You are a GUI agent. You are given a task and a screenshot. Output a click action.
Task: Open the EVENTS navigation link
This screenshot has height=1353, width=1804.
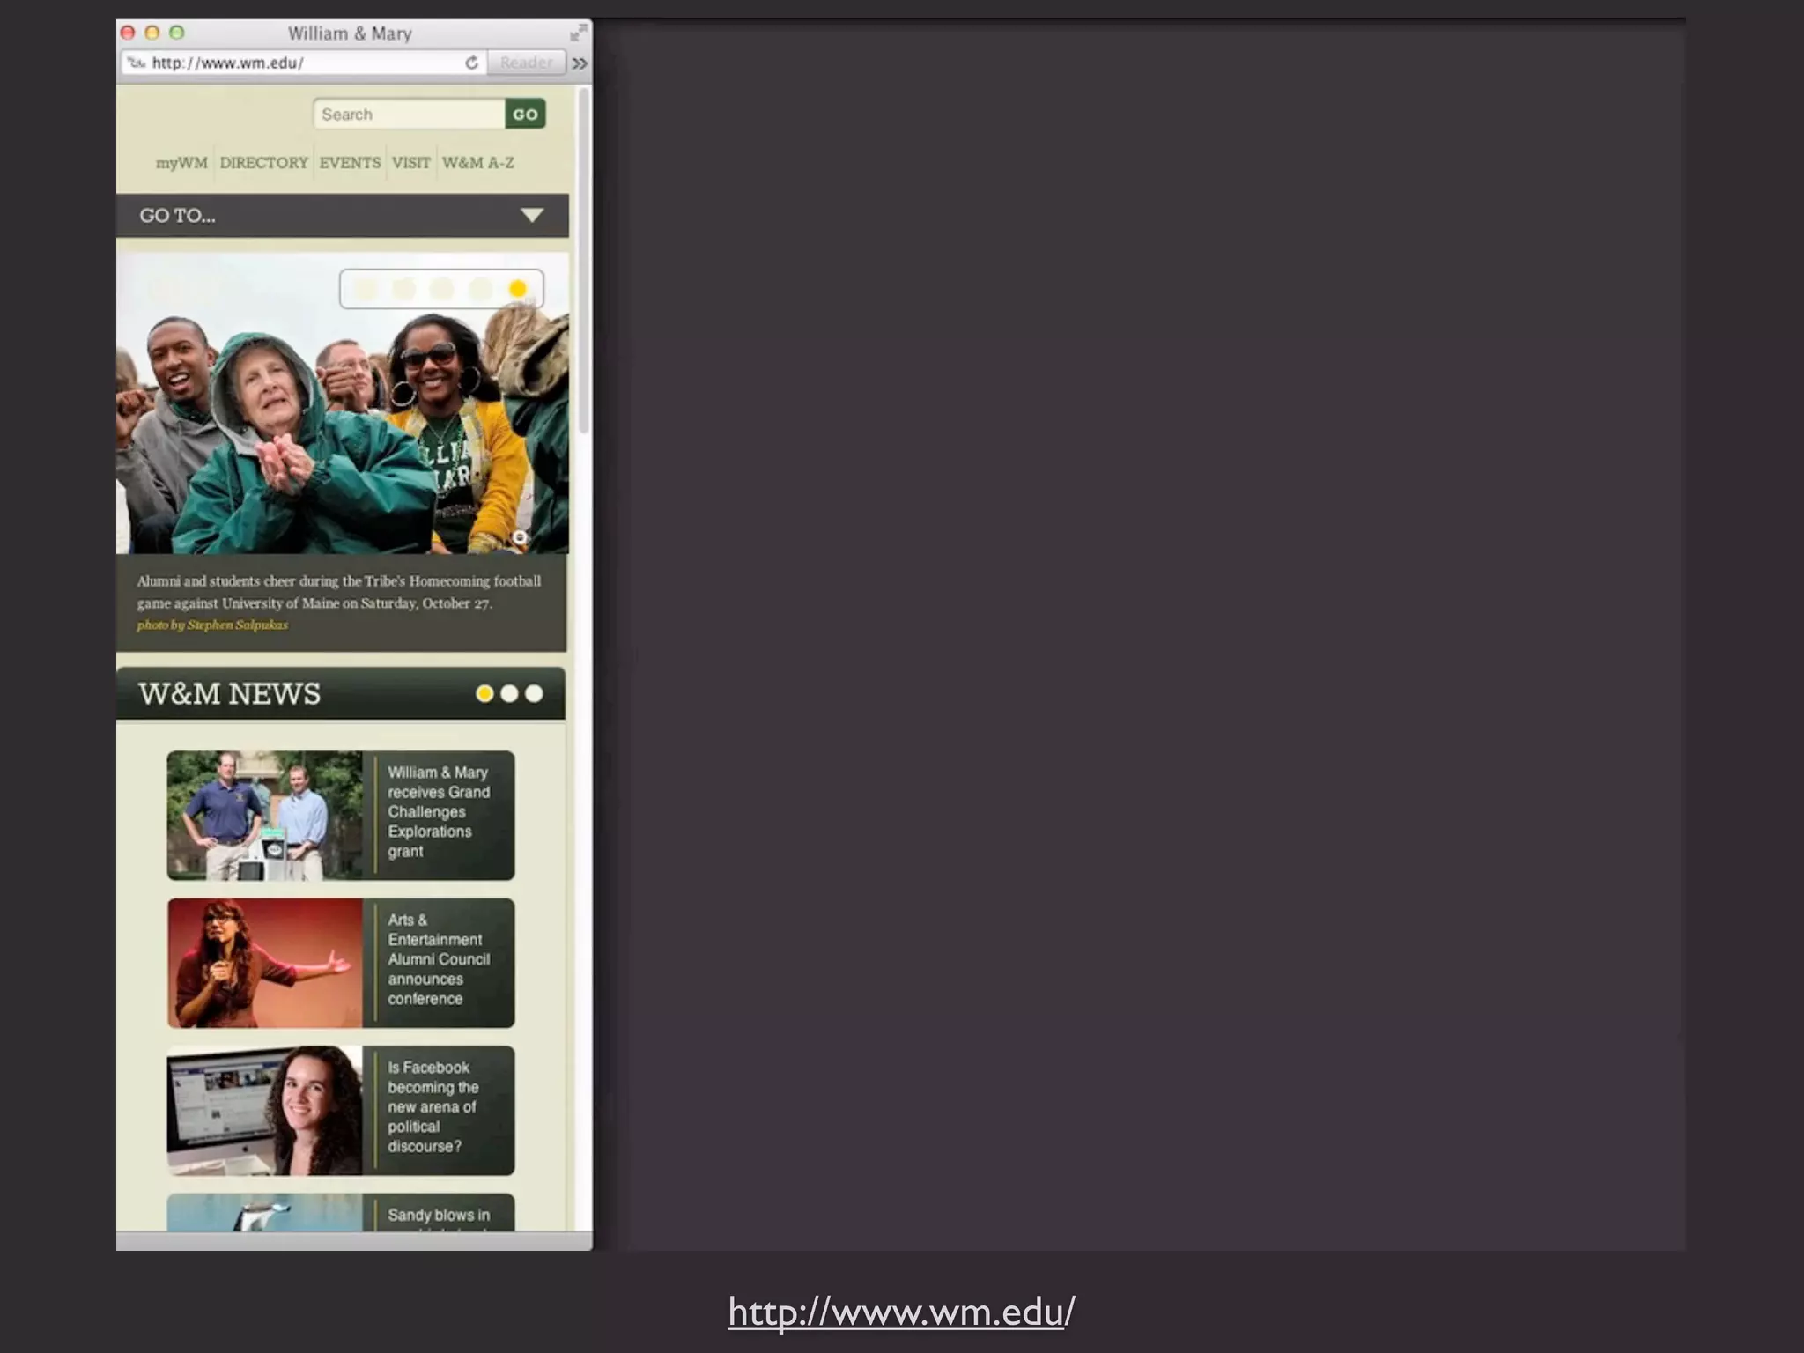(350, 163)
